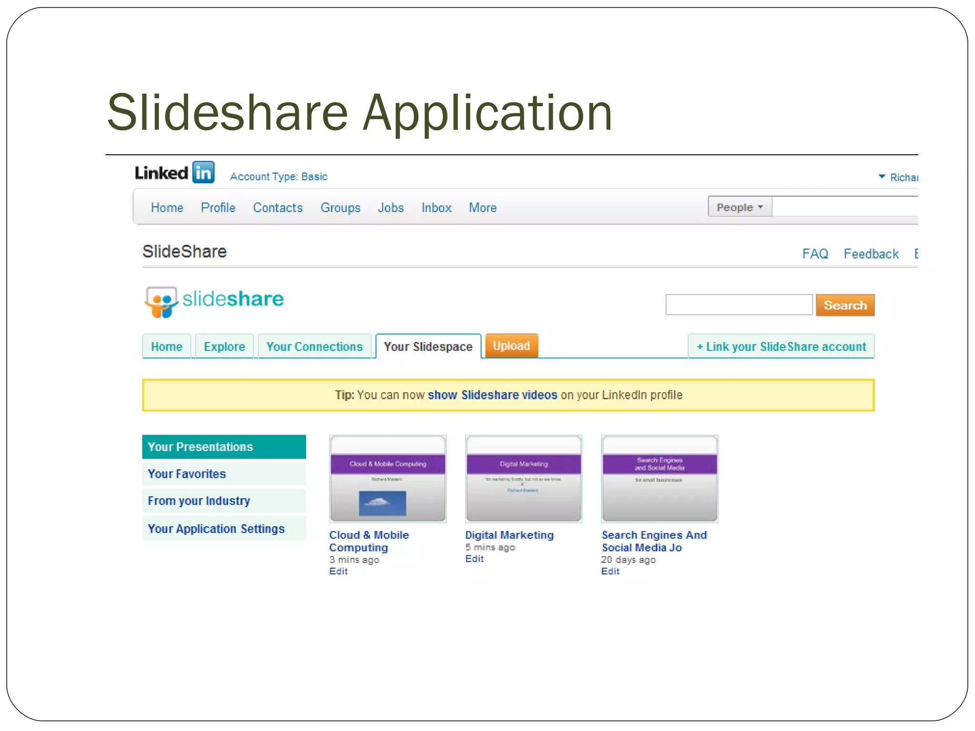Click Search Engines And Social Media Jo link
Viewport: 975px width, 731px height.
click(654, 541)
